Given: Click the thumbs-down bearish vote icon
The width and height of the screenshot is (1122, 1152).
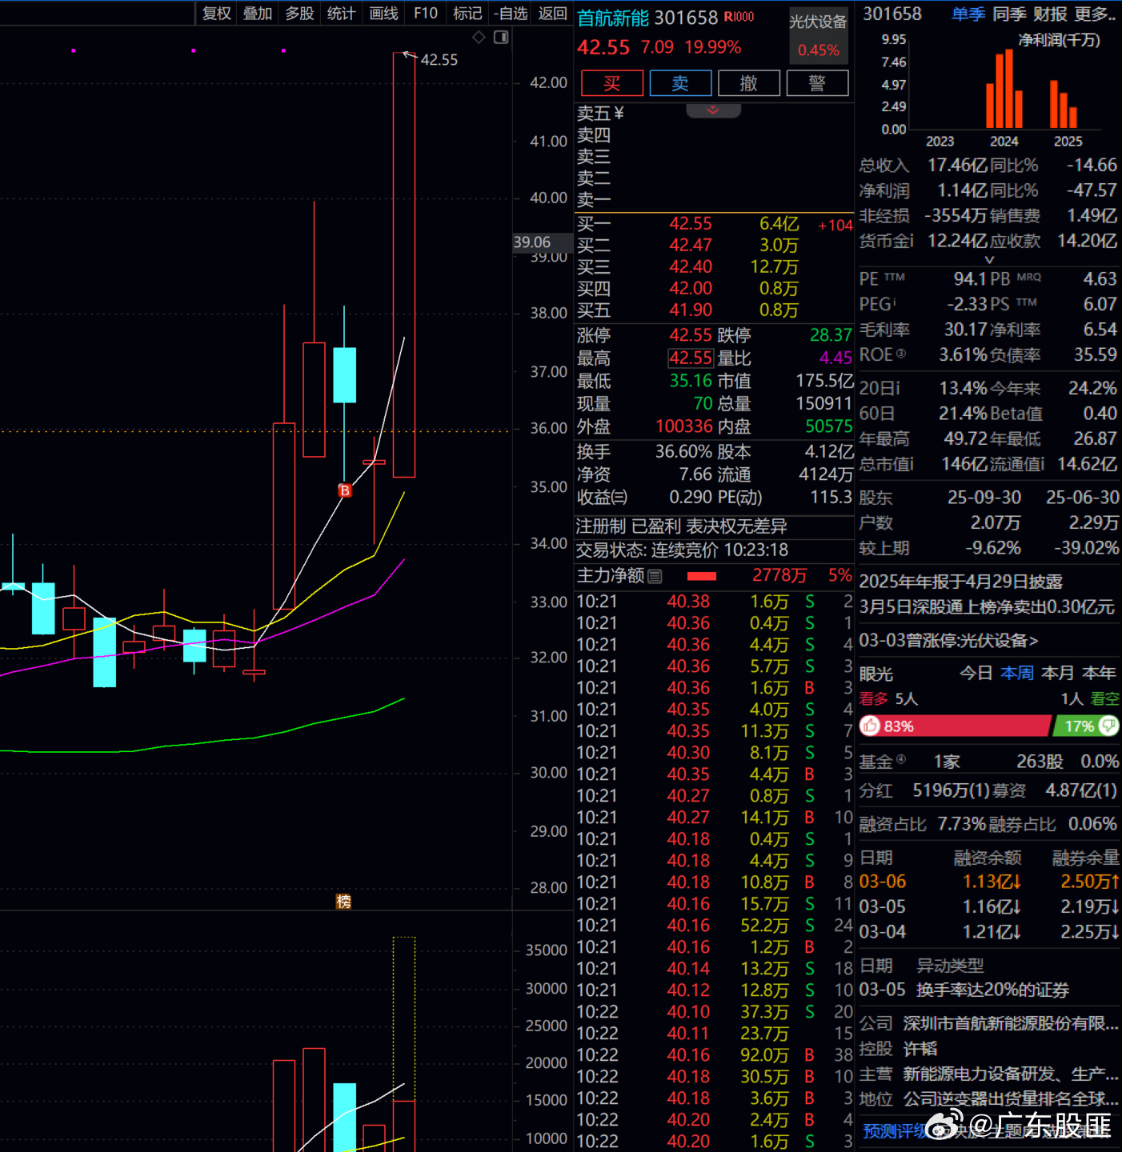Looking at the screenshot, I should click(1109, 726).
